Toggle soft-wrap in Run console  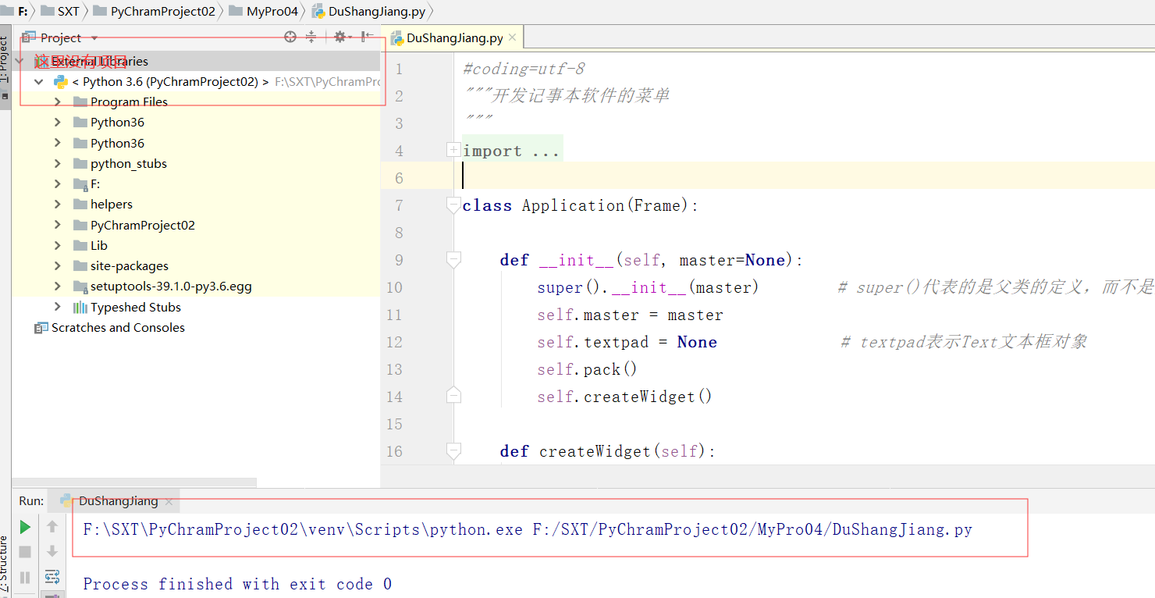[52, 577]
